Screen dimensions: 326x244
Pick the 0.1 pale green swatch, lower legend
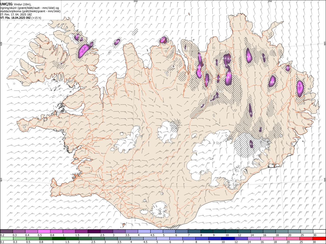[x=6, y=238]
